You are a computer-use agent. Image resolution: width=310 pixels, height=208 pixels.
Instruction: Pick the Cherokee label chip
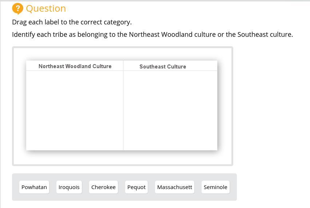(103, 187)
